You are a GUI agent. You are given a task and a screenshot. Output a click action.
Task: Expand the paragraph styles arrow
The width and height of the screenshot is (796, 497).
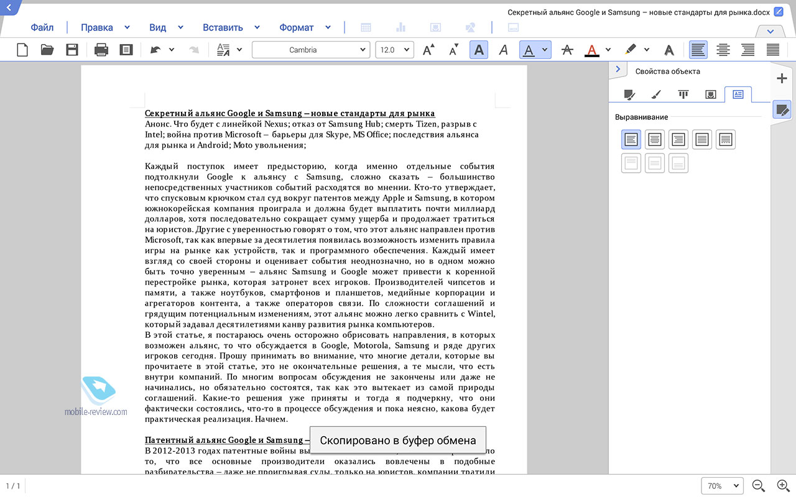point(239,50)
